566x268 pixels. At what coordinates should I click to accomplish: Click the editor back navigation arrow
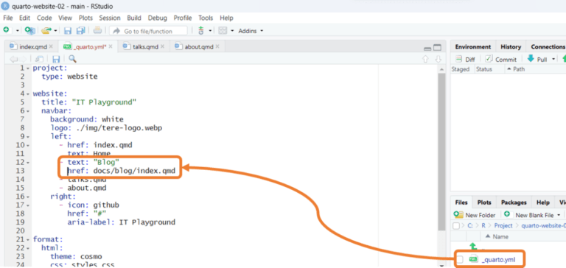(x=13, y=59)
